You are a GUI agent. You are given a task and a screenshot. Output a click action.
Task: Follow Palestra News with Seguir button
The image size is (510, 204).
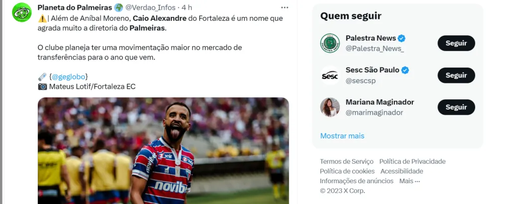pyautogui.click(x=456, y=43)
